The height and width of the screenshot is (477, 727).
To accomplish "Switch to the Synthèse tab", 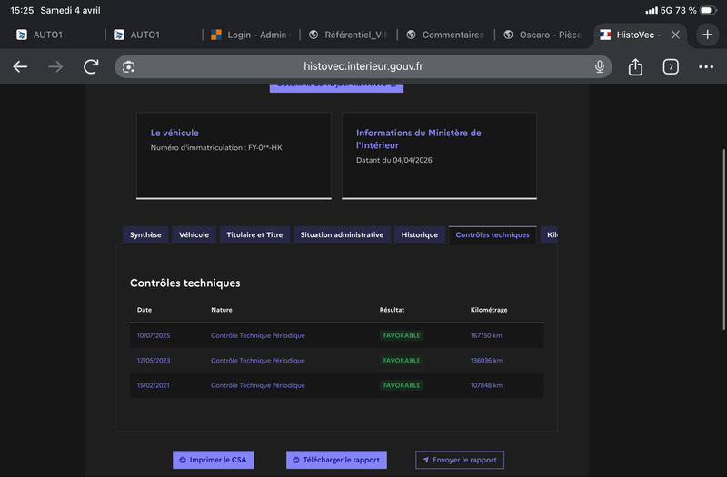I will tap(145, 234).
